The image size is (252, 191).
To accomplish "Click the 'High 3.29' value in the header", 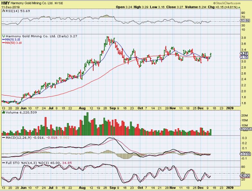I will pos(141,7).
